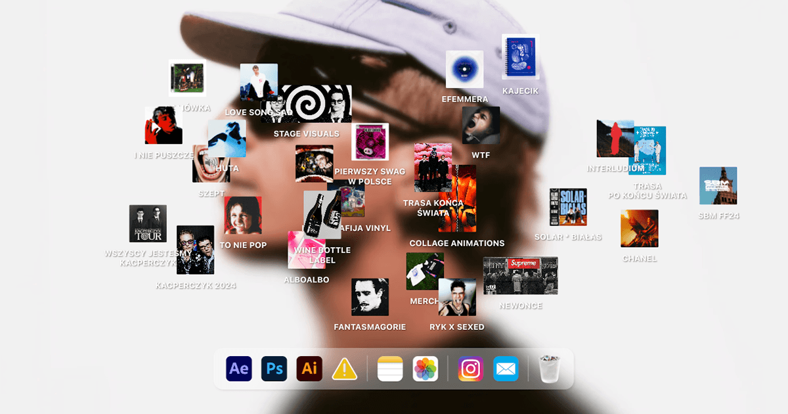Open the KAJECIK project thumbnail

520,57
